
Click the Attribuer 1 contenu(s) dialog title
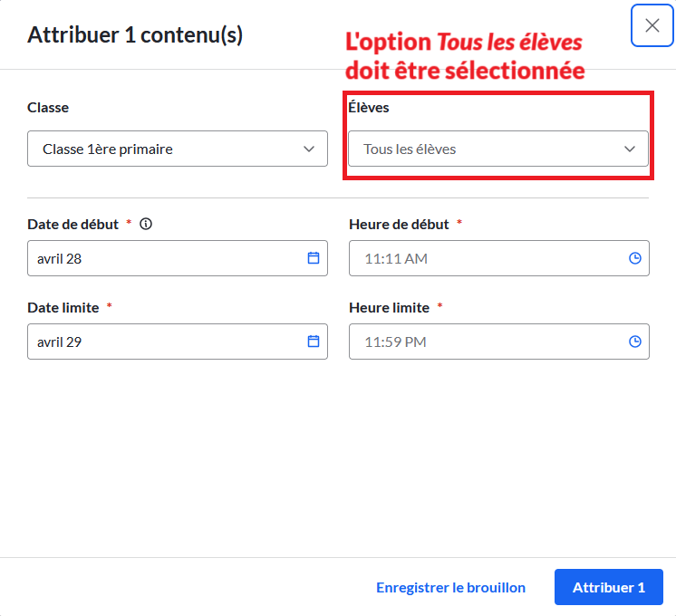[x=135, y=35]
